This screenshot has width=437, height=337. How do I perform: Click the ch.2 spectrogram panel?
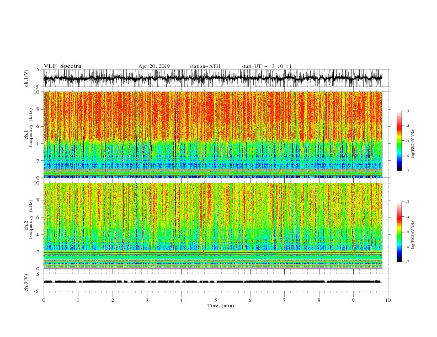[213, 226]
